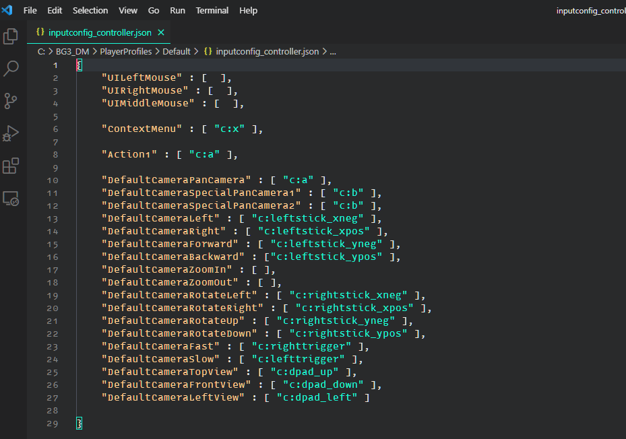Open the File menu
Viewport: 626px width, 439px height.
pos(30,11)
